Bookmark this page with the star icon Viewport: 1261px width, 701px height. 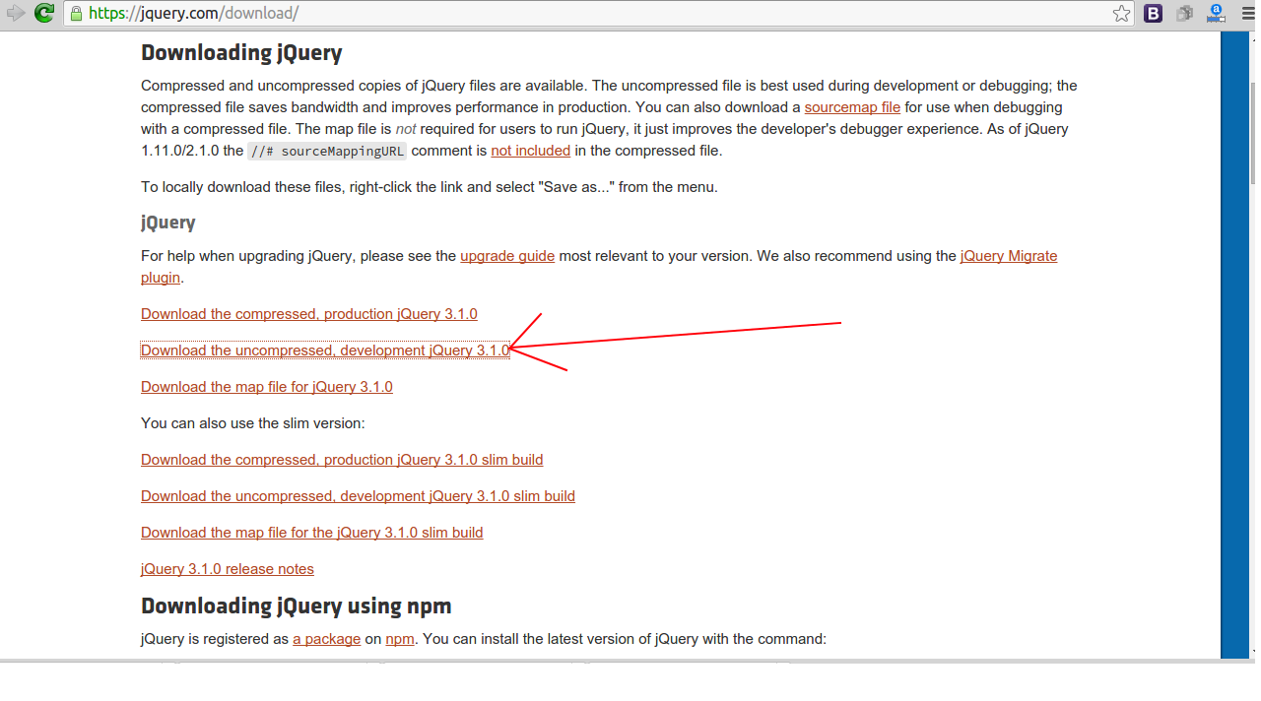coord(1121,14)
